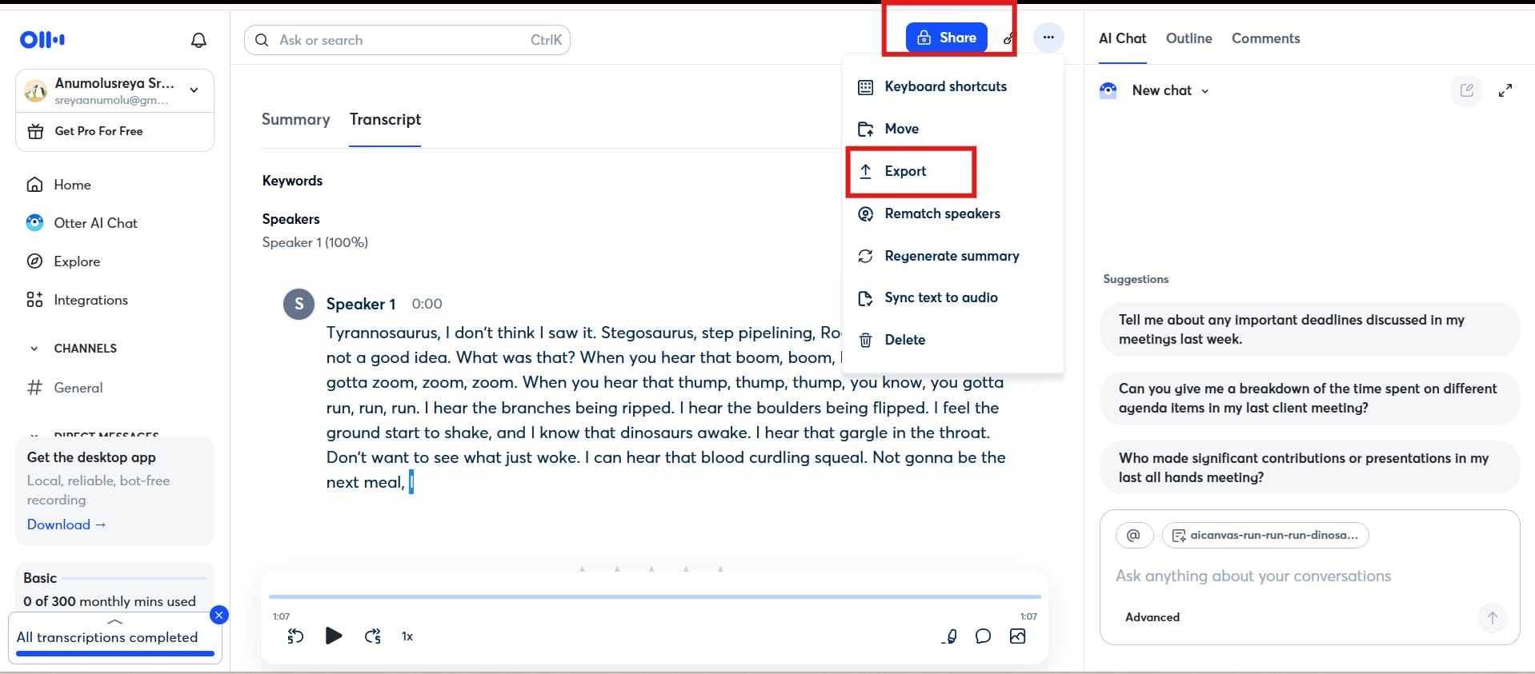Insert image using the picture icon
The image size is (1535, 674).
(1017, 636)
